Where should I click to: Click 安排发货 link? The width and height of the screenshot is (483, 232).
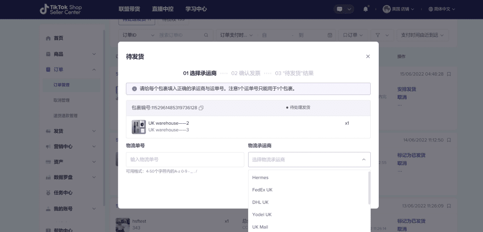coord(407,89)
